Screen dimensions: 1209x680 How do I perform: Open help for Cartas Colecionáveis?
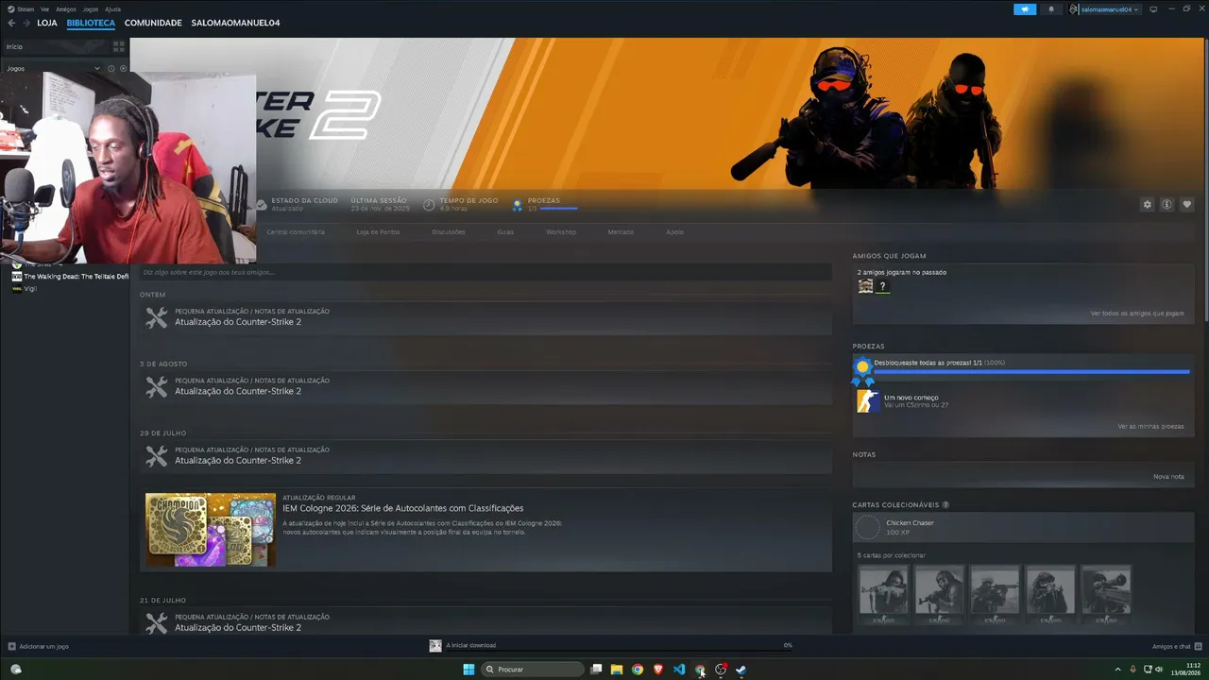[x=945, y=505]
